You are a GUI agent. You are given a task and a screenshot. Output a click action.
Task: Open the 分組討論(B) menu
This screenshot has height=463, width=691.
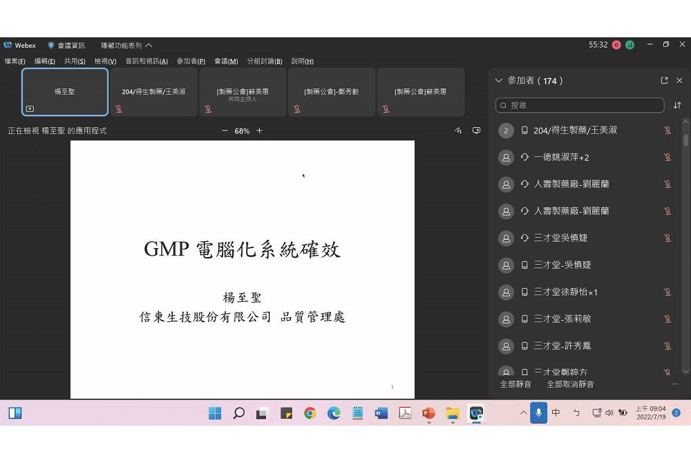pos(265,62)
